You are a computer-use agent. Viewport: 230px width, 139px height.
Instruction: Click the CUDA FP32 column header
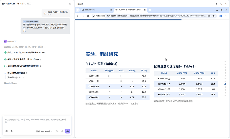(182, 73)
